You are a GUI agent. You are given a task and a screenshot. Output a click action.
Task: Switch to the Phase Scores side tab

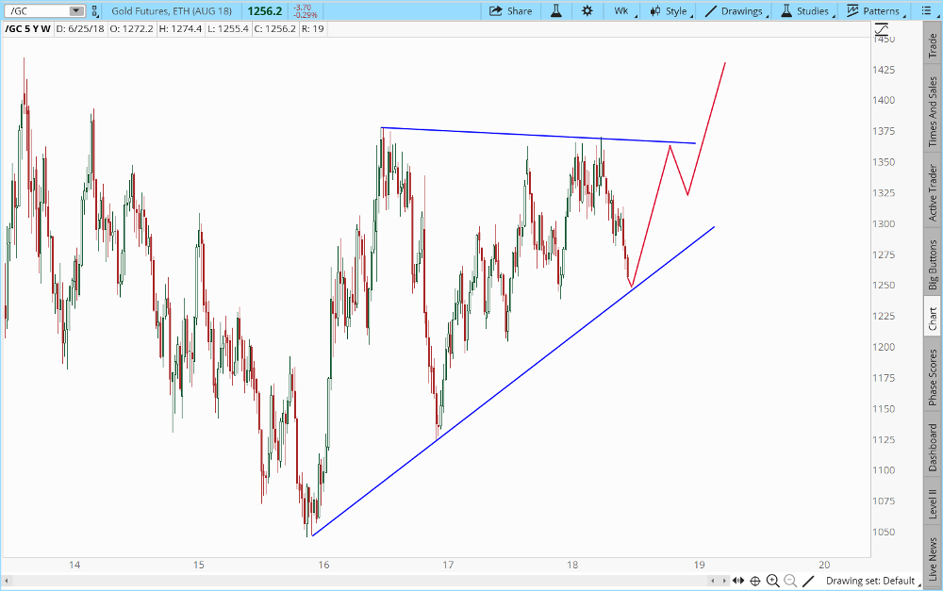(x=933, y=378)
